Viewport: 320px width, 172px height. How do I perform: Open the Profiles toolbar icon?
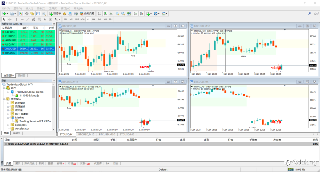pos(12,13)
